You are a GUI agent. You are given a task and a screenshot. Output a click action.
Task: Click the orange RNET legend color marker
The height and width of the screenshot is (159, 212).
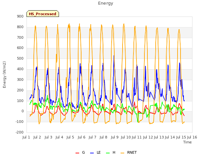[x=122, y=153]
